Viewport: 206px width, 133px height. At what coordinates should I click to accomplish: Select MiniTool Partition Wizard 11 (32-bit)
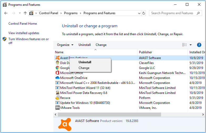85,88
